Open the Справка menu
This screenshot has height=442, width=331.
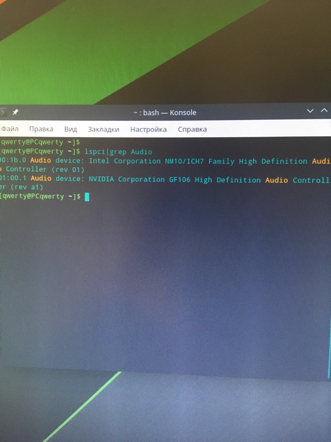coord(192,129)
